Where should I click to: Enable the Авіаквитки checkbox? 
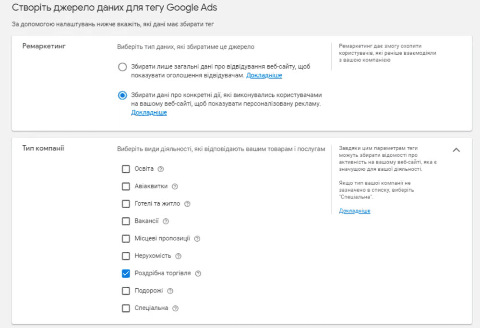point(126,187)
